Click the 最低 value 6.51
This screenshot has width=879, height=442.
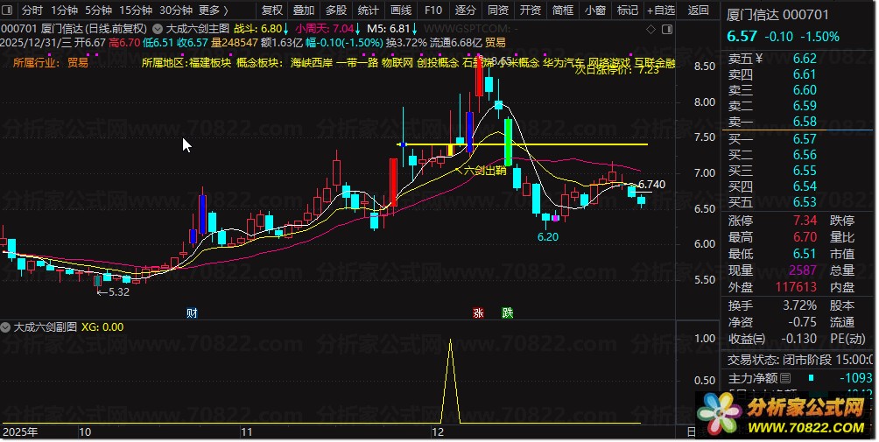pyautogui.click(x=805, y=254)
